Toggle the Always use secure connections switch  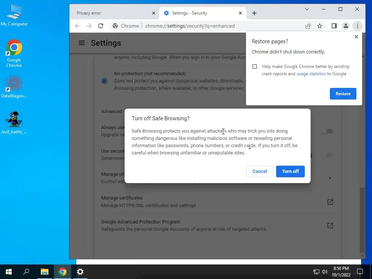click(x=327, y=131)
